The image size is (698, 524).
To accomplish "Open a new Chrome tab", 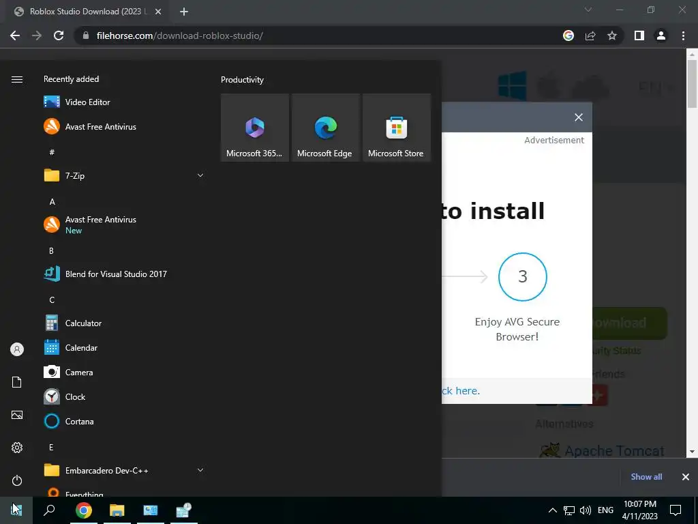I will pos(184,12).
